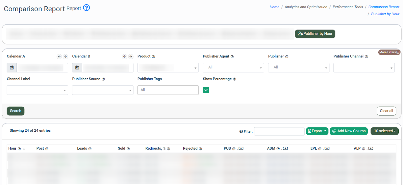
Task: Open the Publisher Agent dropdown
Action: pyautogui.click(x=233, y=68)
